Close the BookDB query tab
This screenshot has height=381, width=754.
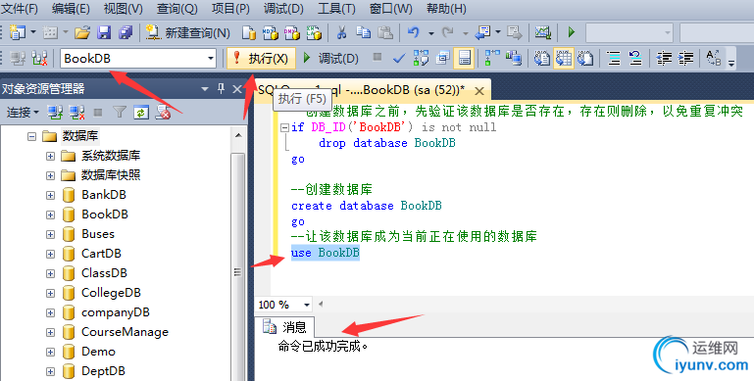pos(478,91)
